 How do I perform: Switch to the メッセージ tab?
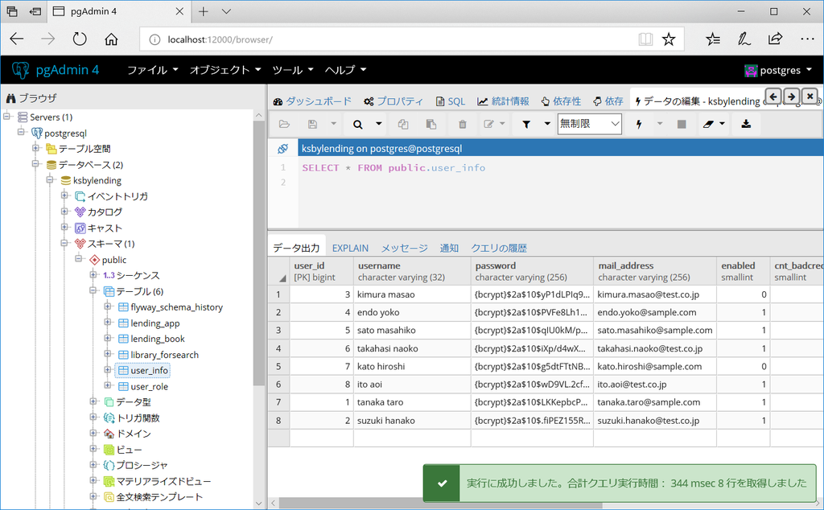point(404,248)
